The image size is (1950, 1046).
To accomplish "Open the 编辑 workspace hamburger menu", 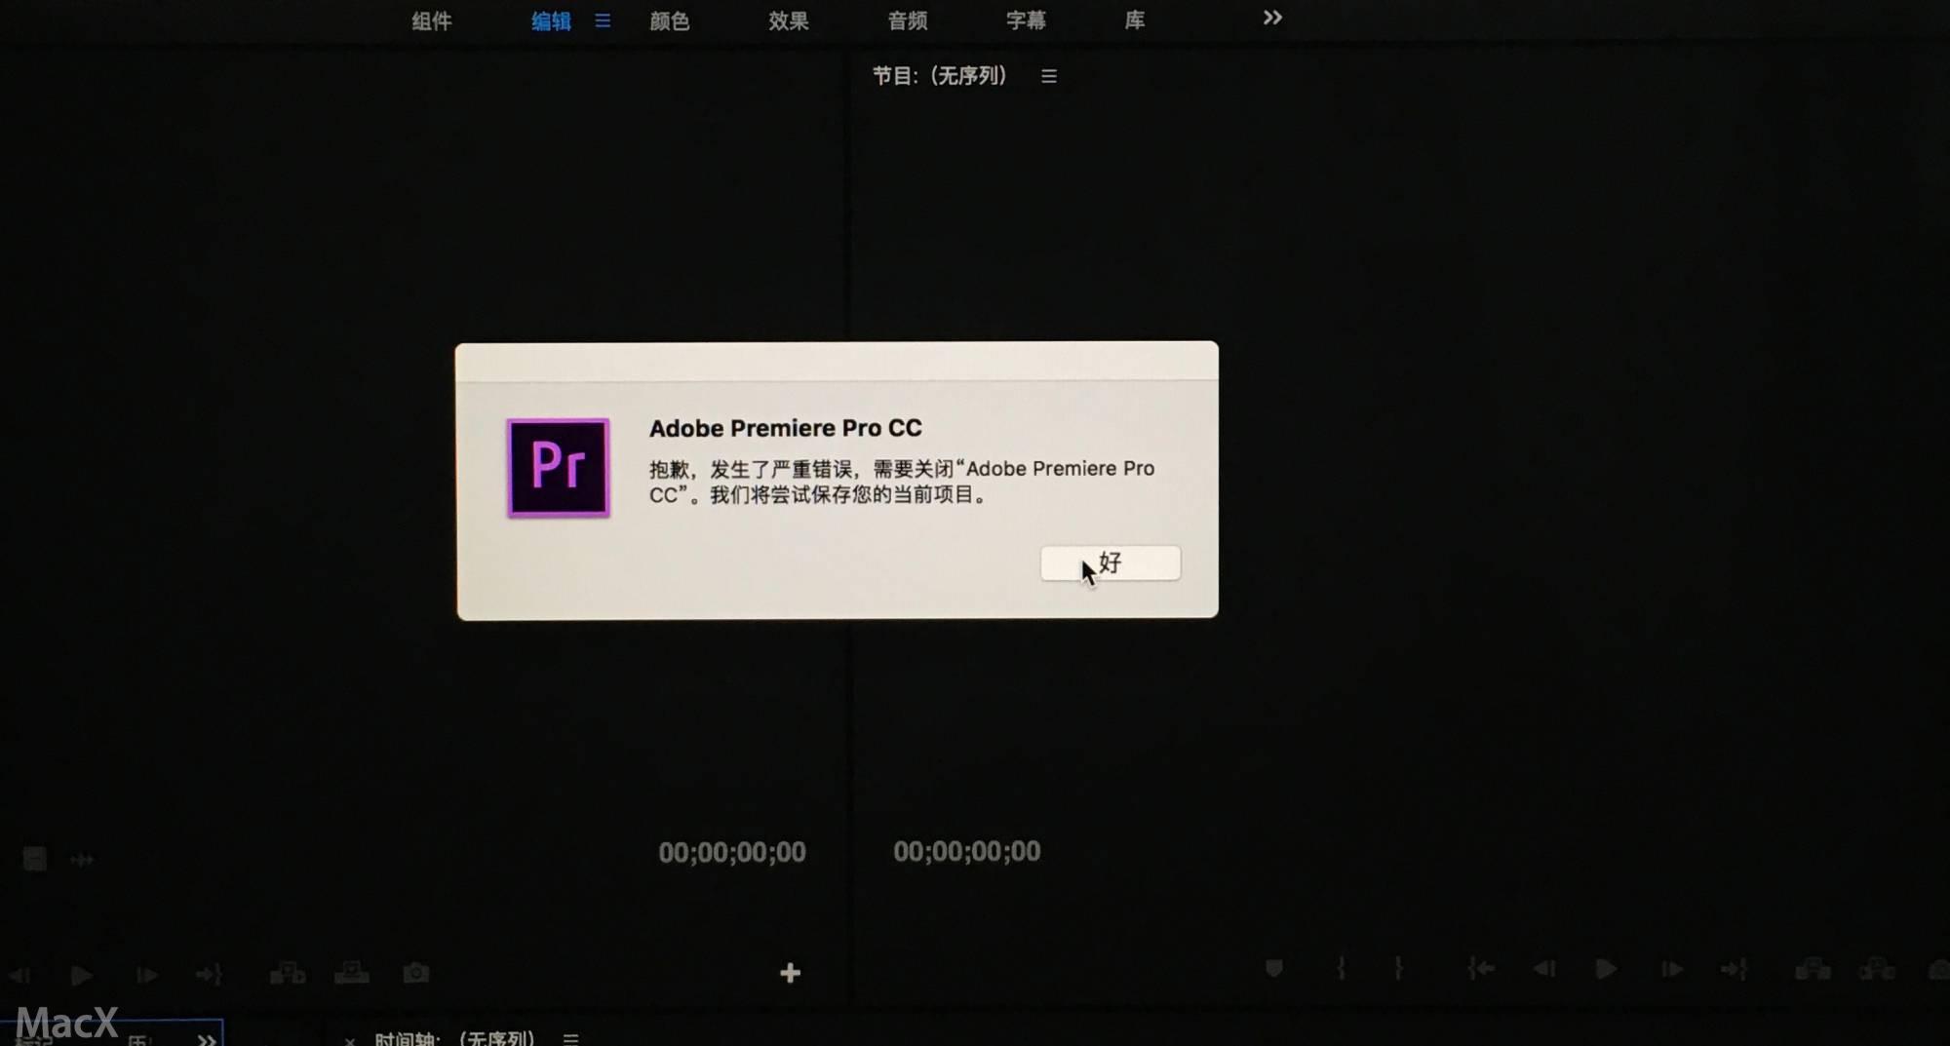I will [603, 20].
